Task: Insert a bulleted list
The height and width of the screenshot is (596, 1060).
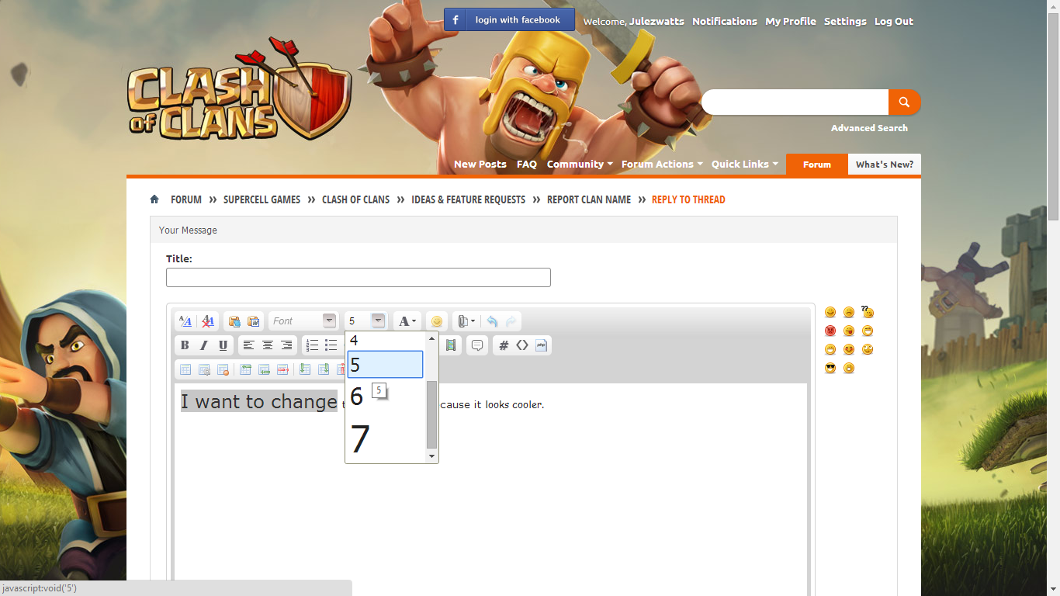Action: pos(331,345)
